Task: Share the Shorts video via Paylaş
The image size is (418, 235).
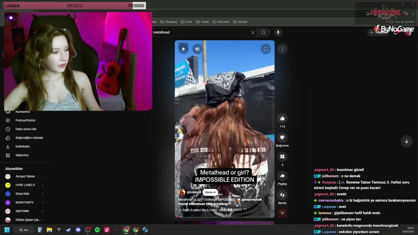Action: pos(282,176)
